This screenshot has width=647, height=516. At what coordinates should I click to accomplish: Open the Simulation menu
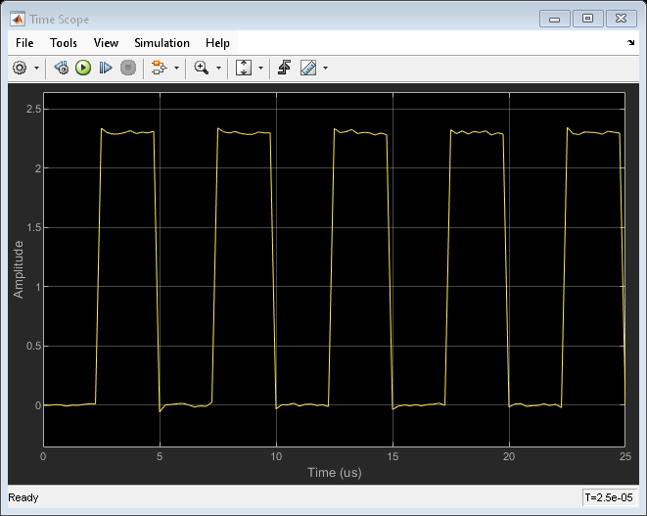coord(162,43)
